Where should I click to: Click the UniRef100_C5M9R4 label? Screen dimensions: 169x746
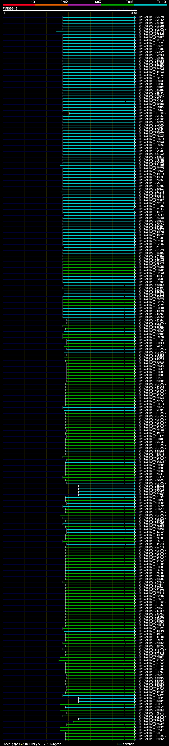pyautogui.click(x=151, y=657)
